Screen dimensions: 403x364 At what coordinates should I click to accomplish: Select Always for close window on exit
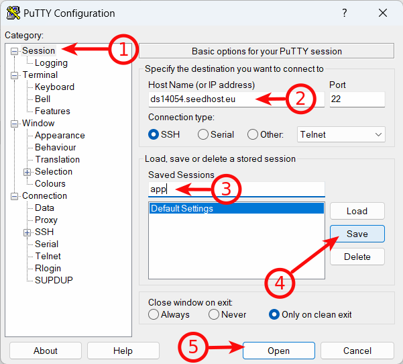154,314
